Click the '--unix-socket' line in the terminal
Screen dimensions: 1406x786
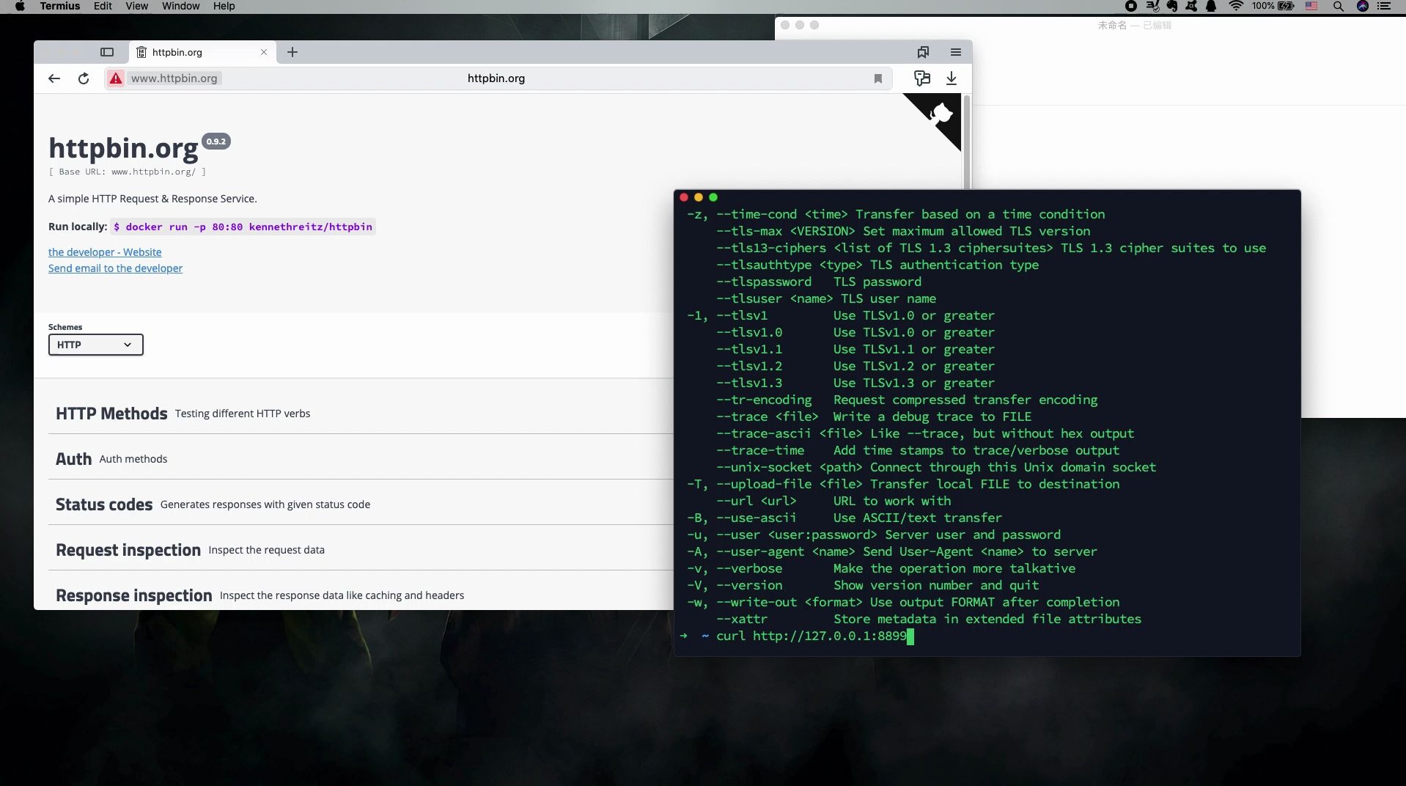[936, 467]
